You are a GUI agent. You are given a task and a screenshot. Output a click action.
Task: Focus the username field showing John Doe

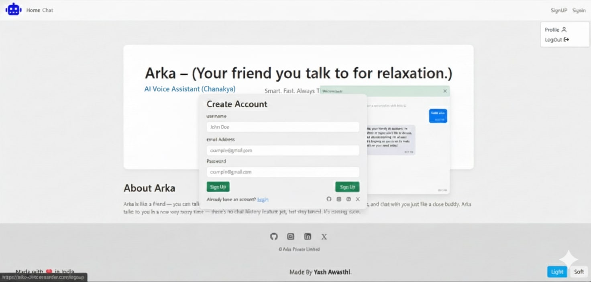pos(283,127)
